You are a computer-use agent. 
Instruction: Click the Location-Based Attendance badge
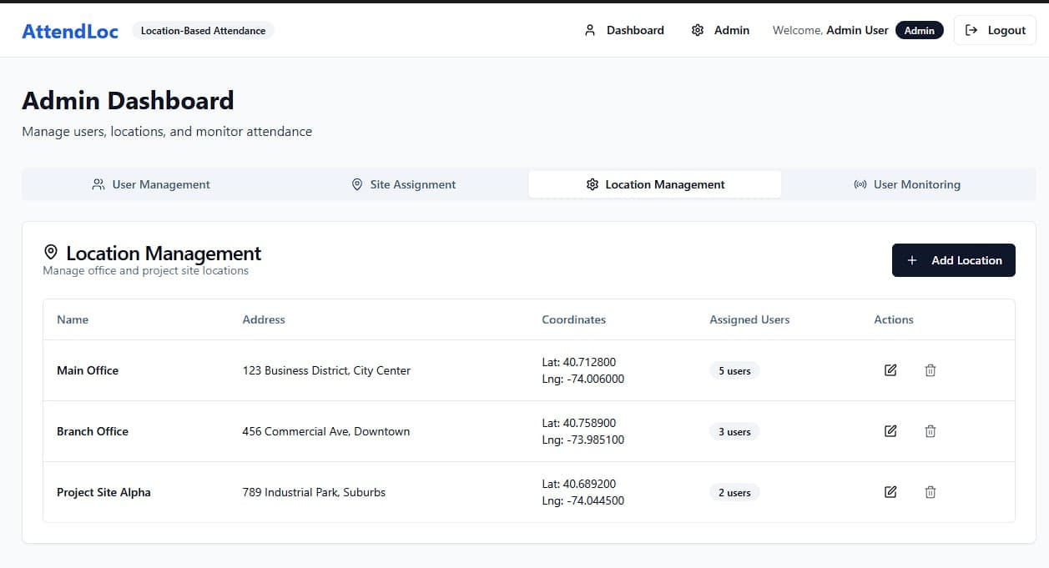click(203, 31)
